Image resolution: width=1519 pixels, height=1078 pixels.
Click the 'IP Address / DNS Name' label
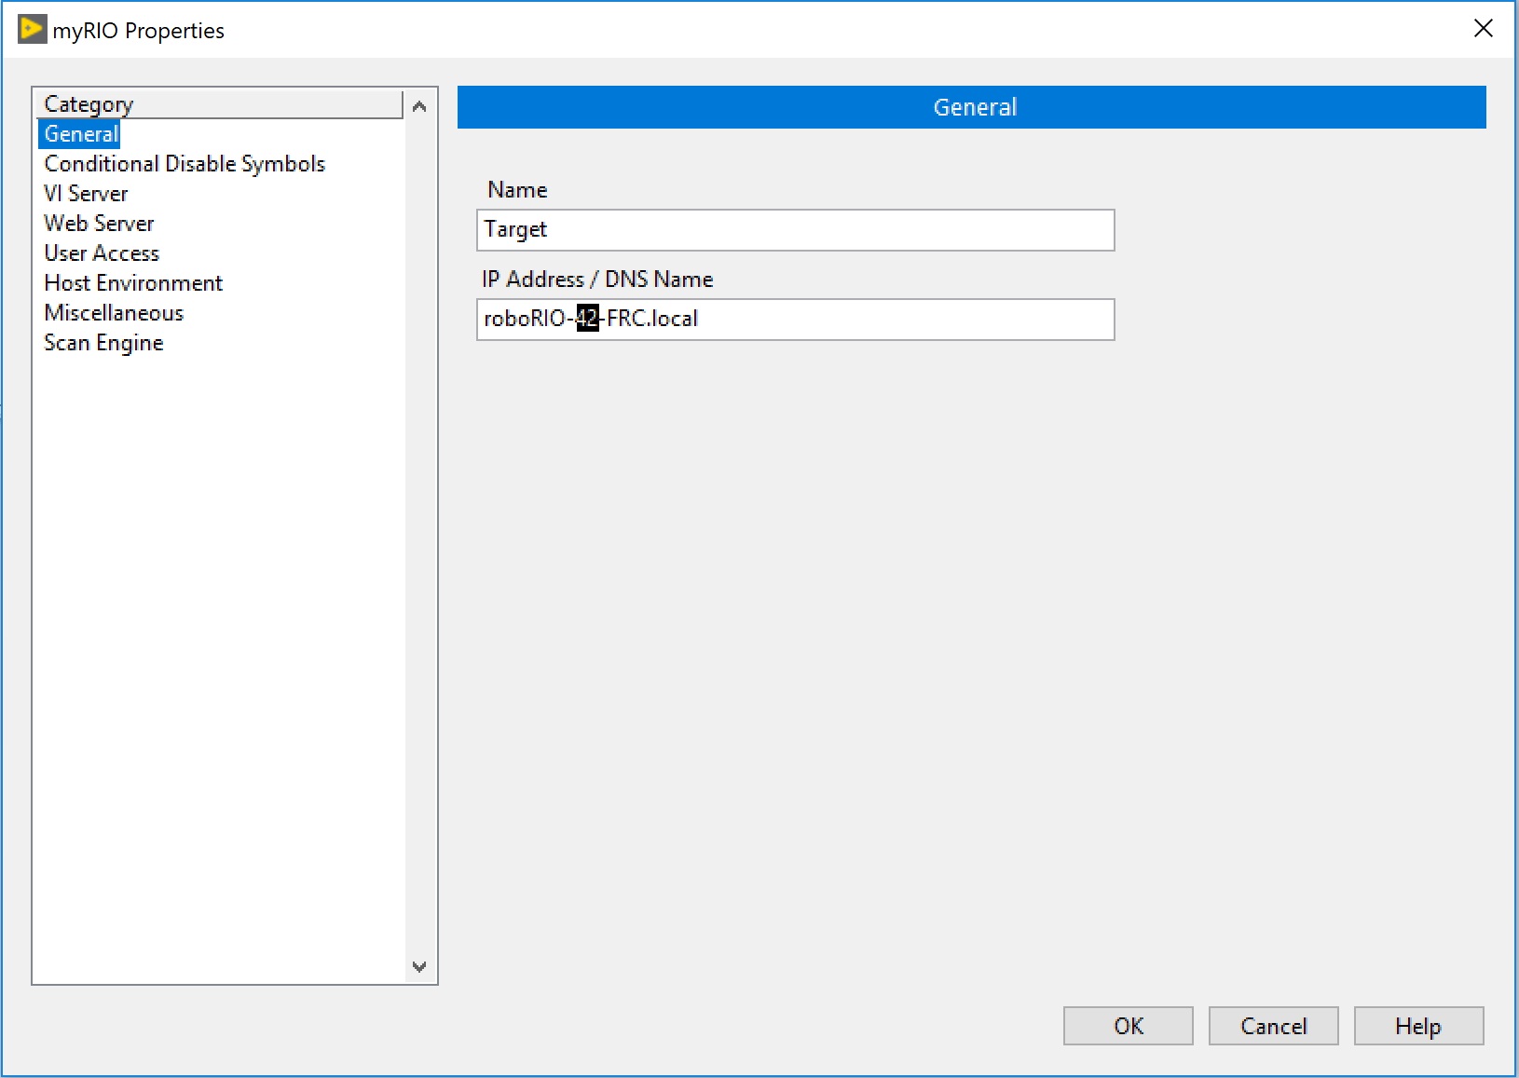[597, 280]
